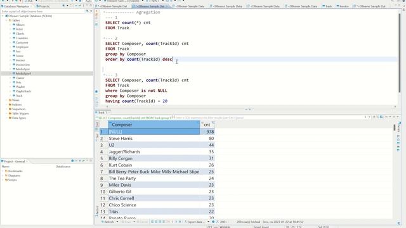This screenshot has width=406, height=228.
Task: Click the cnt column header
Action: click(207, 125)
